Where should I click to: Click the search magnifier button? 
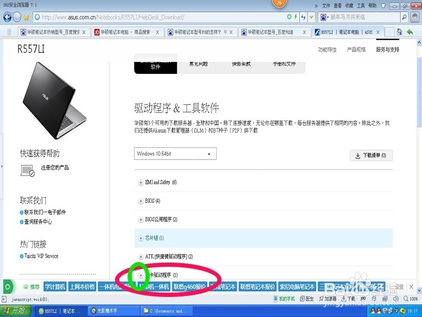[x=404, y=17]
